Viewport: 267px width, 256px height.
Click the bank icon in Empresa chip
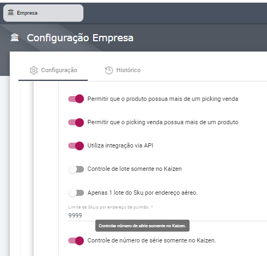[x=11, y=12]
